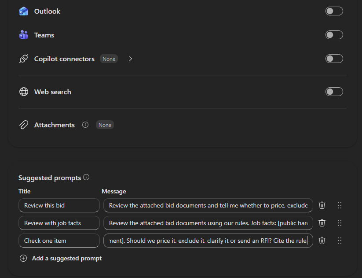This screenshot has width=362, height=278.
Task: Click the Teams label
Action: [44, 35]
